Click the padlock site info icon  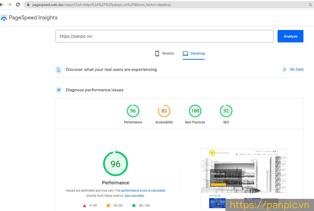[x=28, y=5]
